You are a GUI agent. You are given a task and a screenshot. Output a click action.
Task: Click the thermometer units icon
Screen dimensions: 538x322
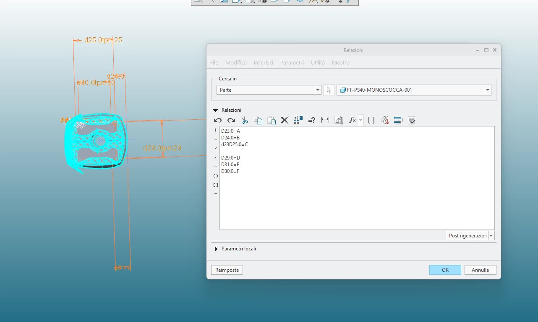click(x=385, y=120)
